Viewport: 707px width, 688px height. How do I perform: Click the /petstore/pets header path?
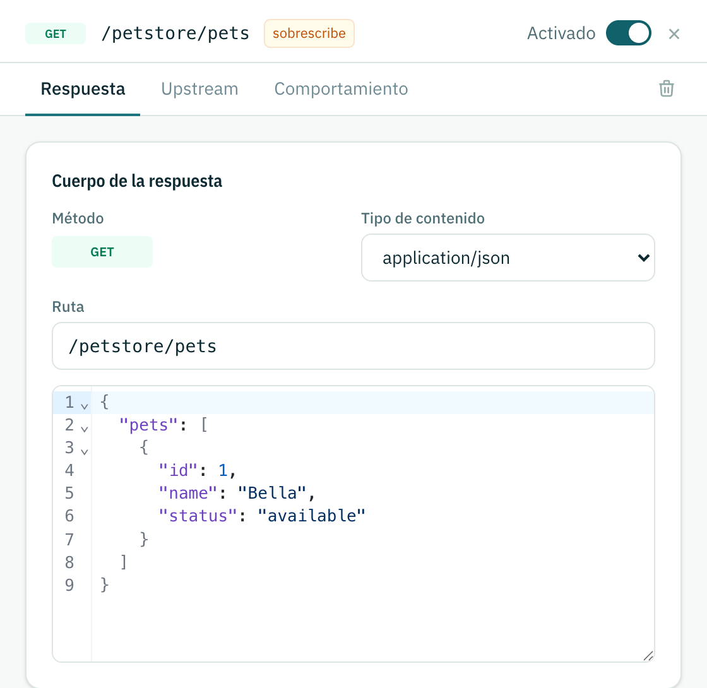tap(175, 33)
